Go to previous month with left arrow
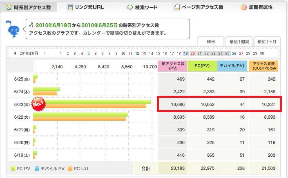 pos(15,53)
